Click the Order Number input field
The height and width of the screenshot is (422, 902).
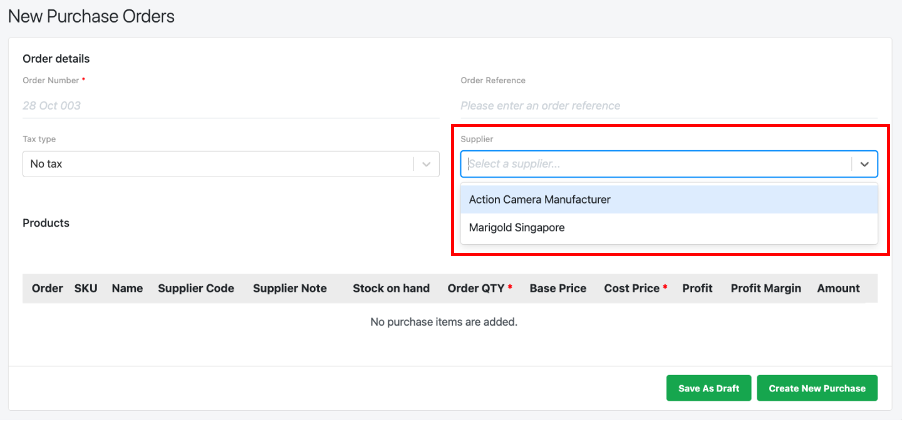coord(231,106)
